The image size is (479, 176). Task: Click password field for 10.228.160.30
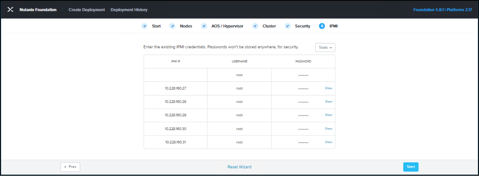pyautogui.click(x=303, y=129)
